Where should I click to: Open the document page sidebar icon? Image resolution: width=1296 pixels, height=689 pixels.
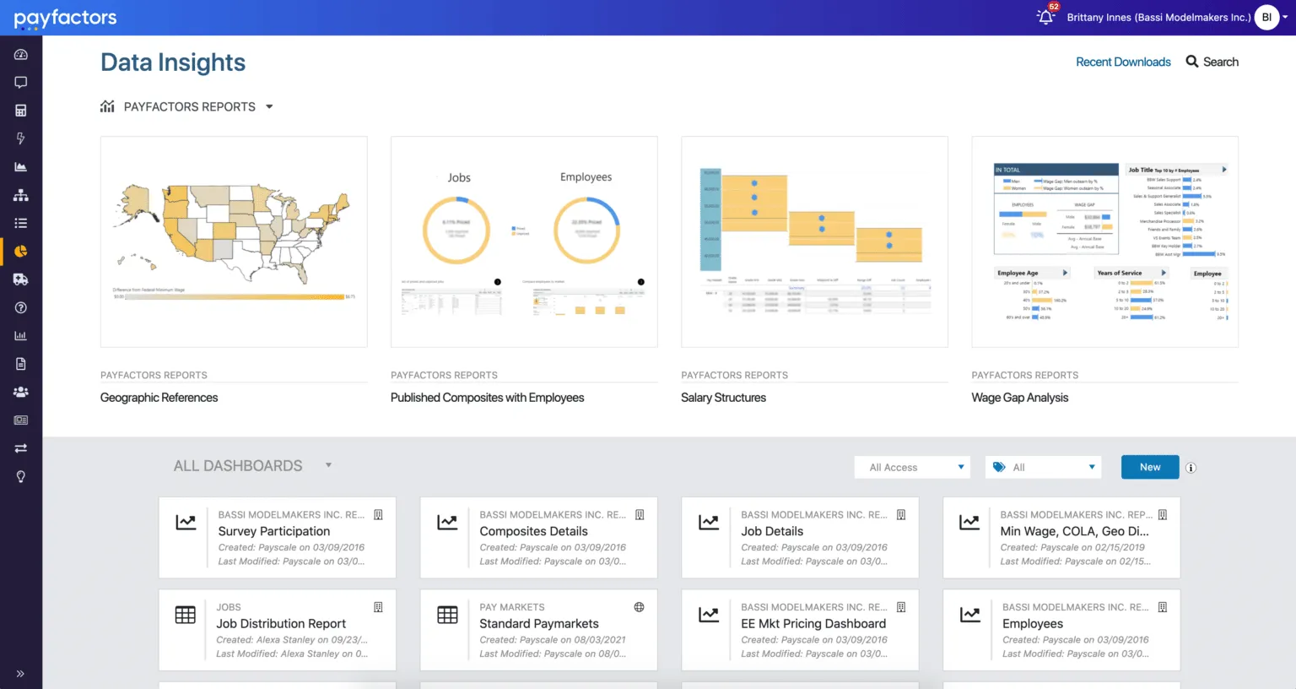point(21,364)
